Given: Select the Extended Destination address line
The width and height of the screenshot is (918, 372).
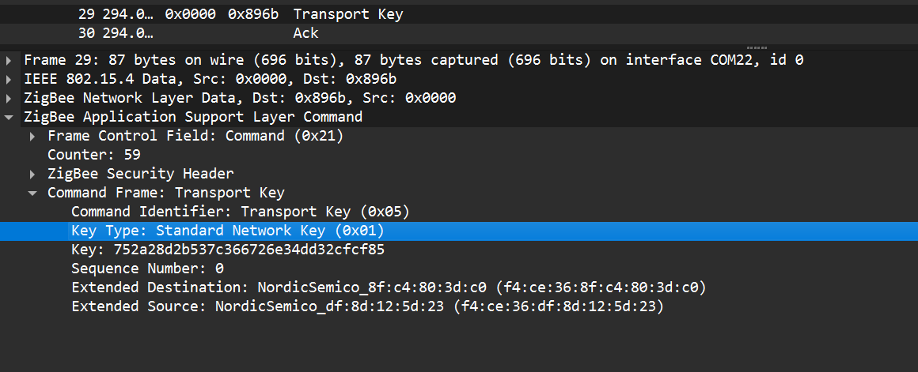Looking at the screenshot, I should (x=388, y=287).
